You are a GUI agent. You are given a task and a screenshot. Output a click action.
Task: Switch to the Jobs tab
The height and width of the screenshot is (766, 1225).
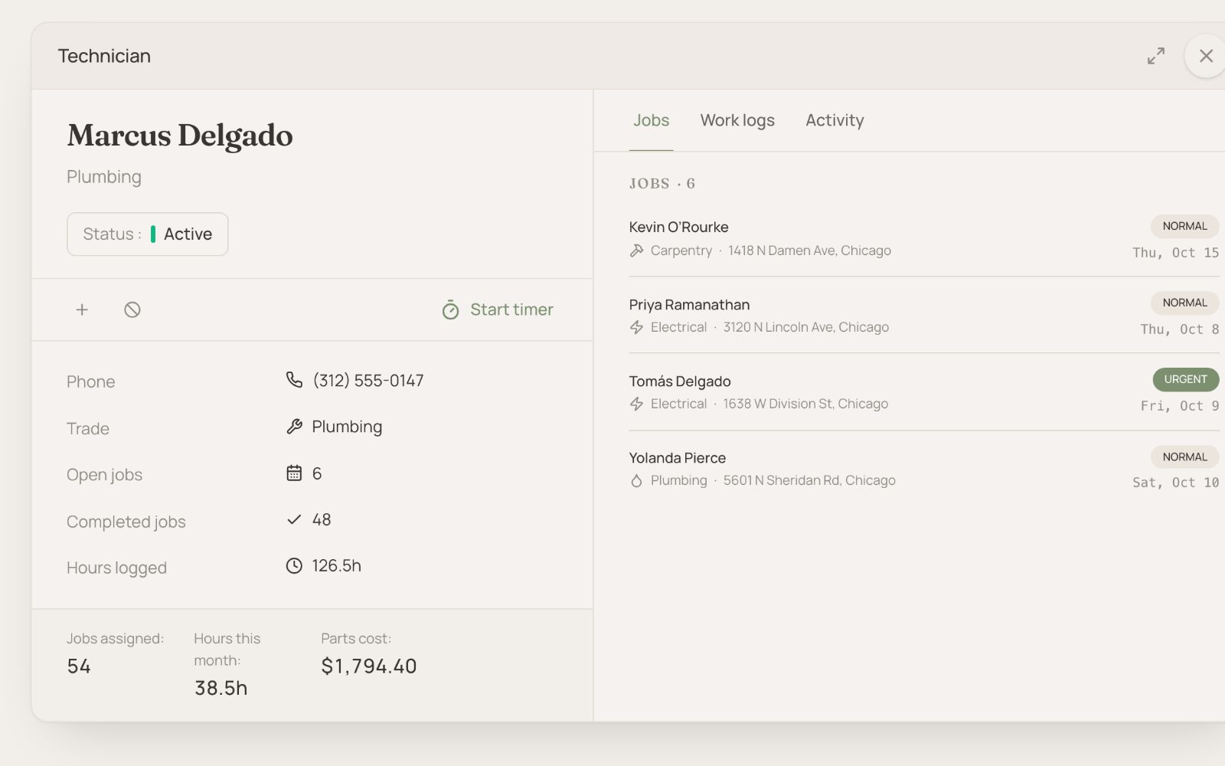[x=651, y=120]
